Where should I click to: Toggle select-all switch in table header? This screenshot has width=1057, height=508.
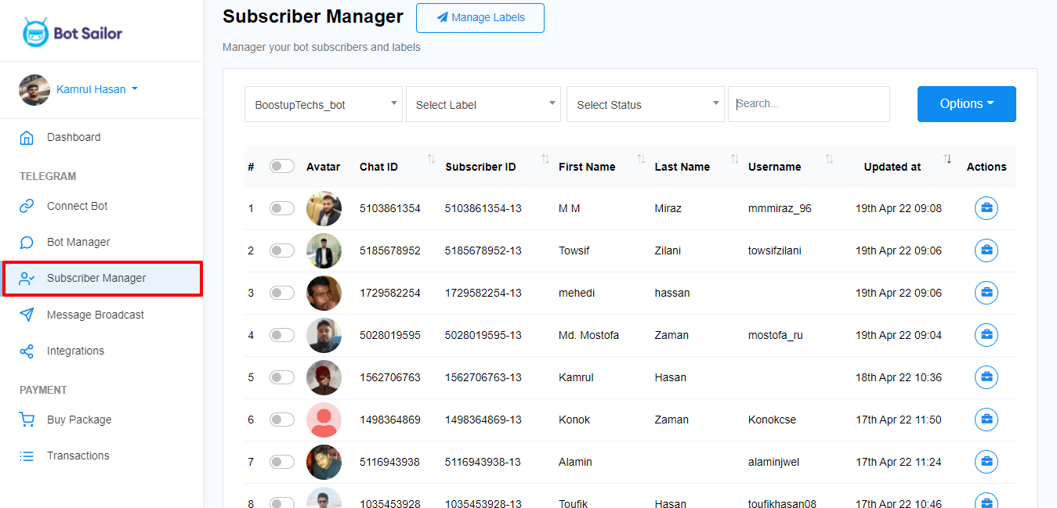pos(282,166)
